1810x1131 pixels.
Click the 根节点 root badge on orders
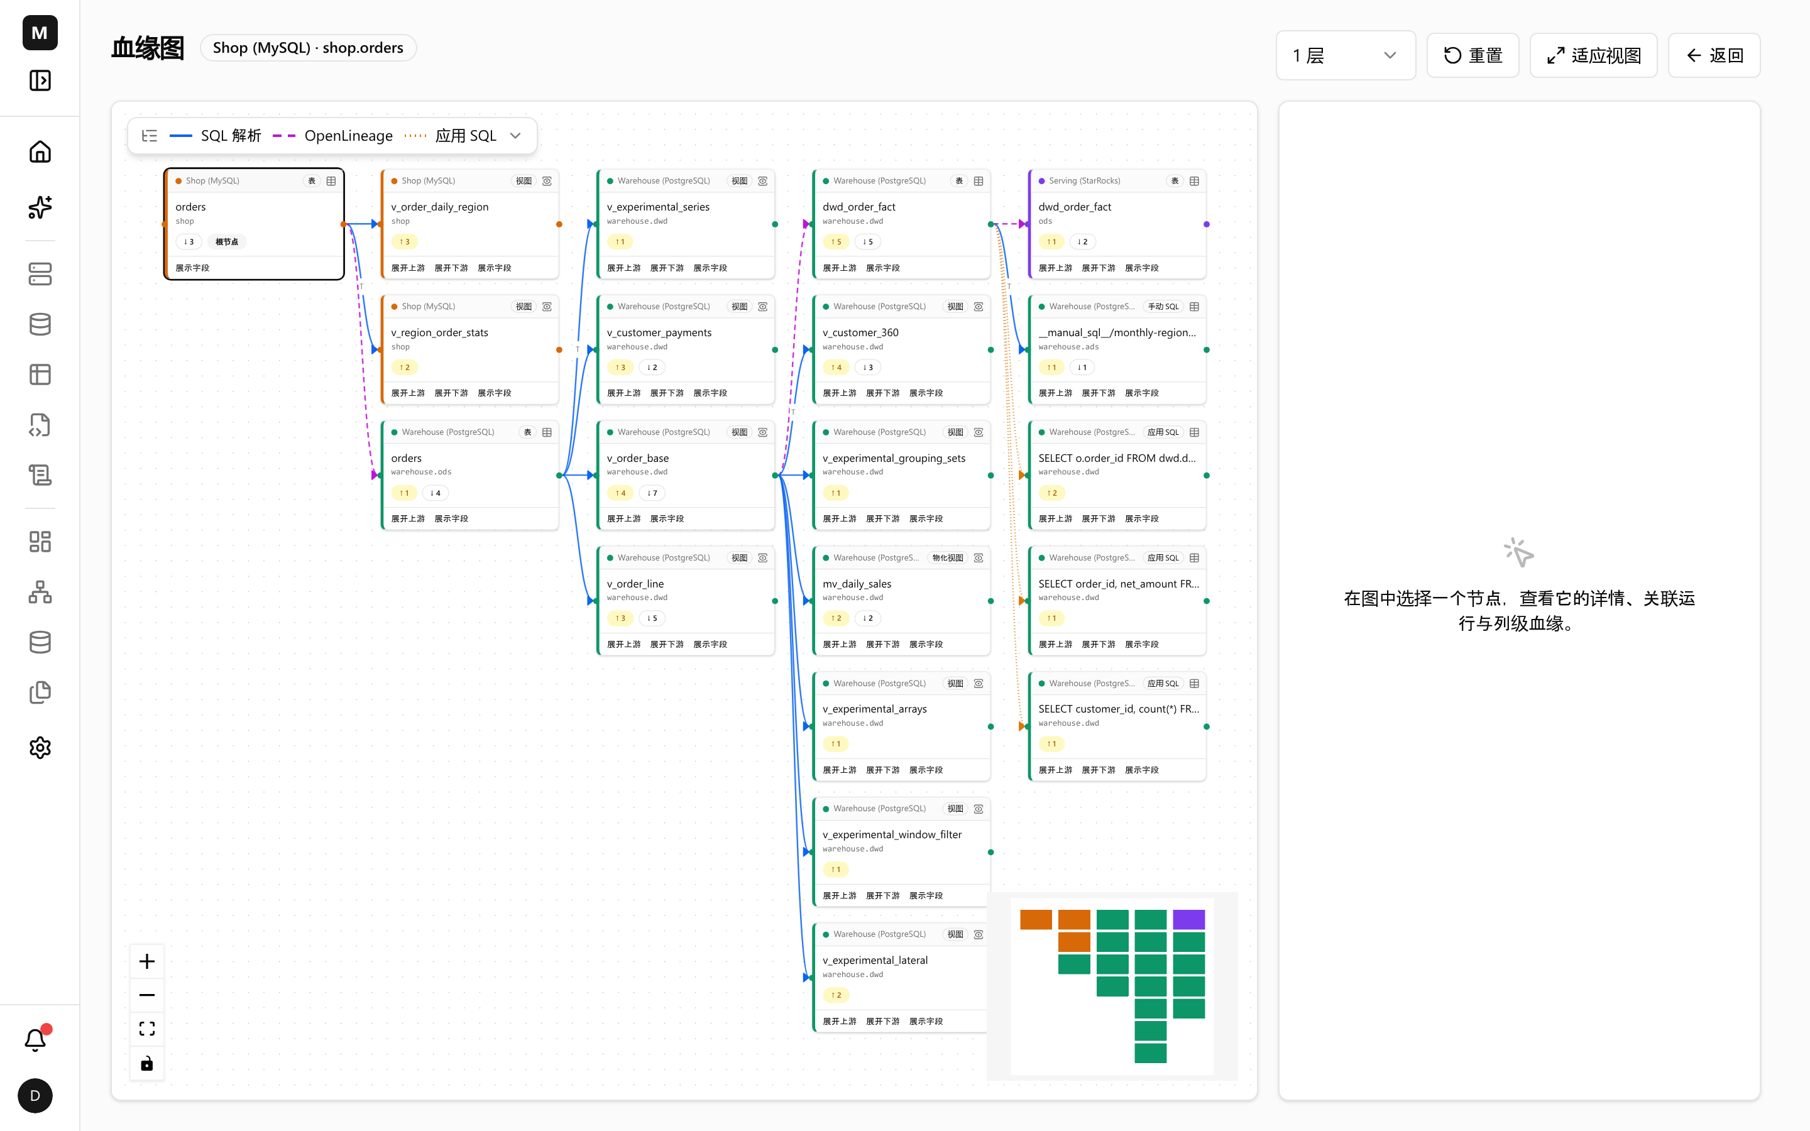pyautogui.click(x=227, y=242)
